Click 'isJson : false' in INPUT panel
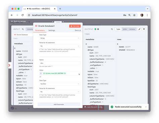Screen dimensions: 159x123 [21, 79]
